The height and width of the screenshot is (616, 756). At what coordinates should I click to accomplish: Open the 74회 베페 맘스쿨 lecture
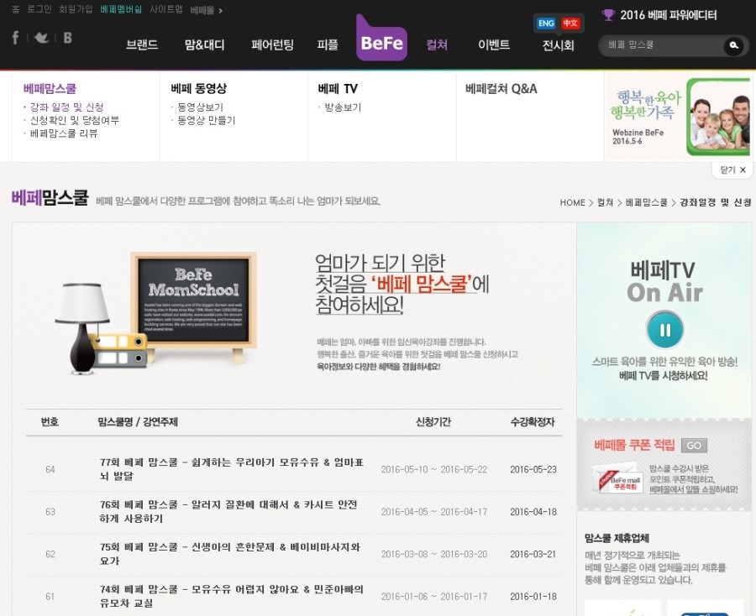point(232,596)
